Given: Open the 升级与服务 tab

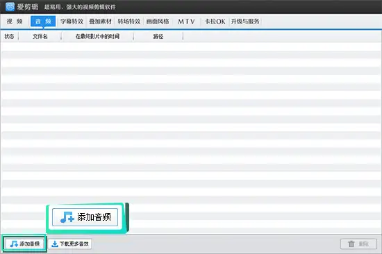Looking at the screenshot, I should coord(245,22).
